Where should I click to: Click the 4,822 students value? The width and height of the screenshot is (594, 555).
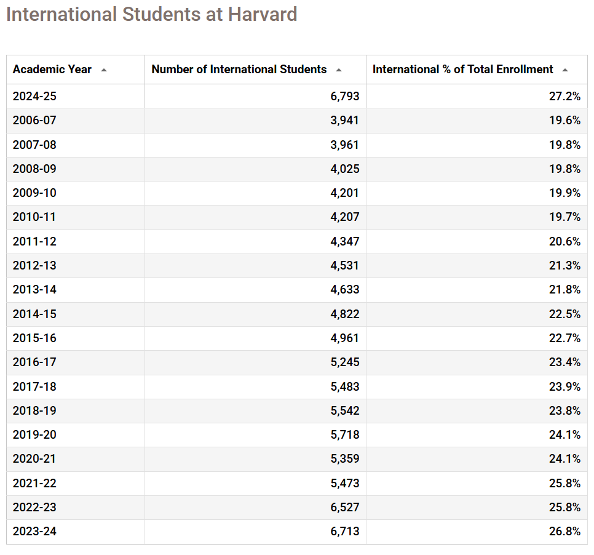(x=345, y=314)
